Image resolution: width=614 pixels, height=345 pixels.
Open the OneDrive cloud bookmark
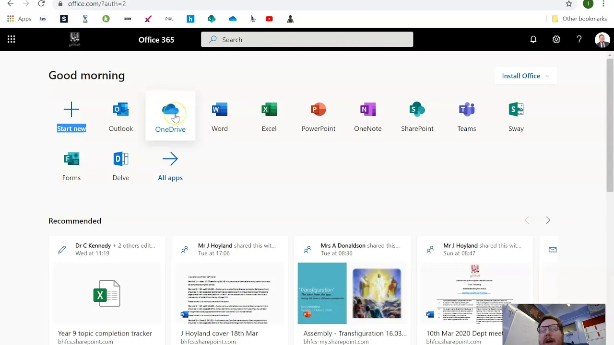point(233,19)
